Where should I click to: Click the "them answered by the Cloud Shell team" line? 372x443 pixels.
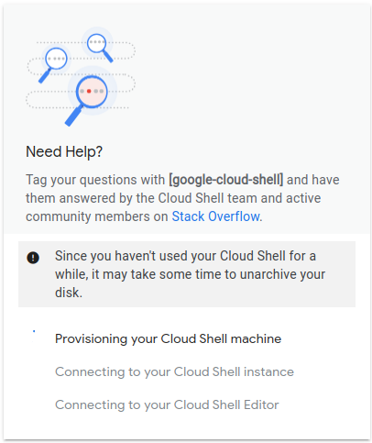142,198
